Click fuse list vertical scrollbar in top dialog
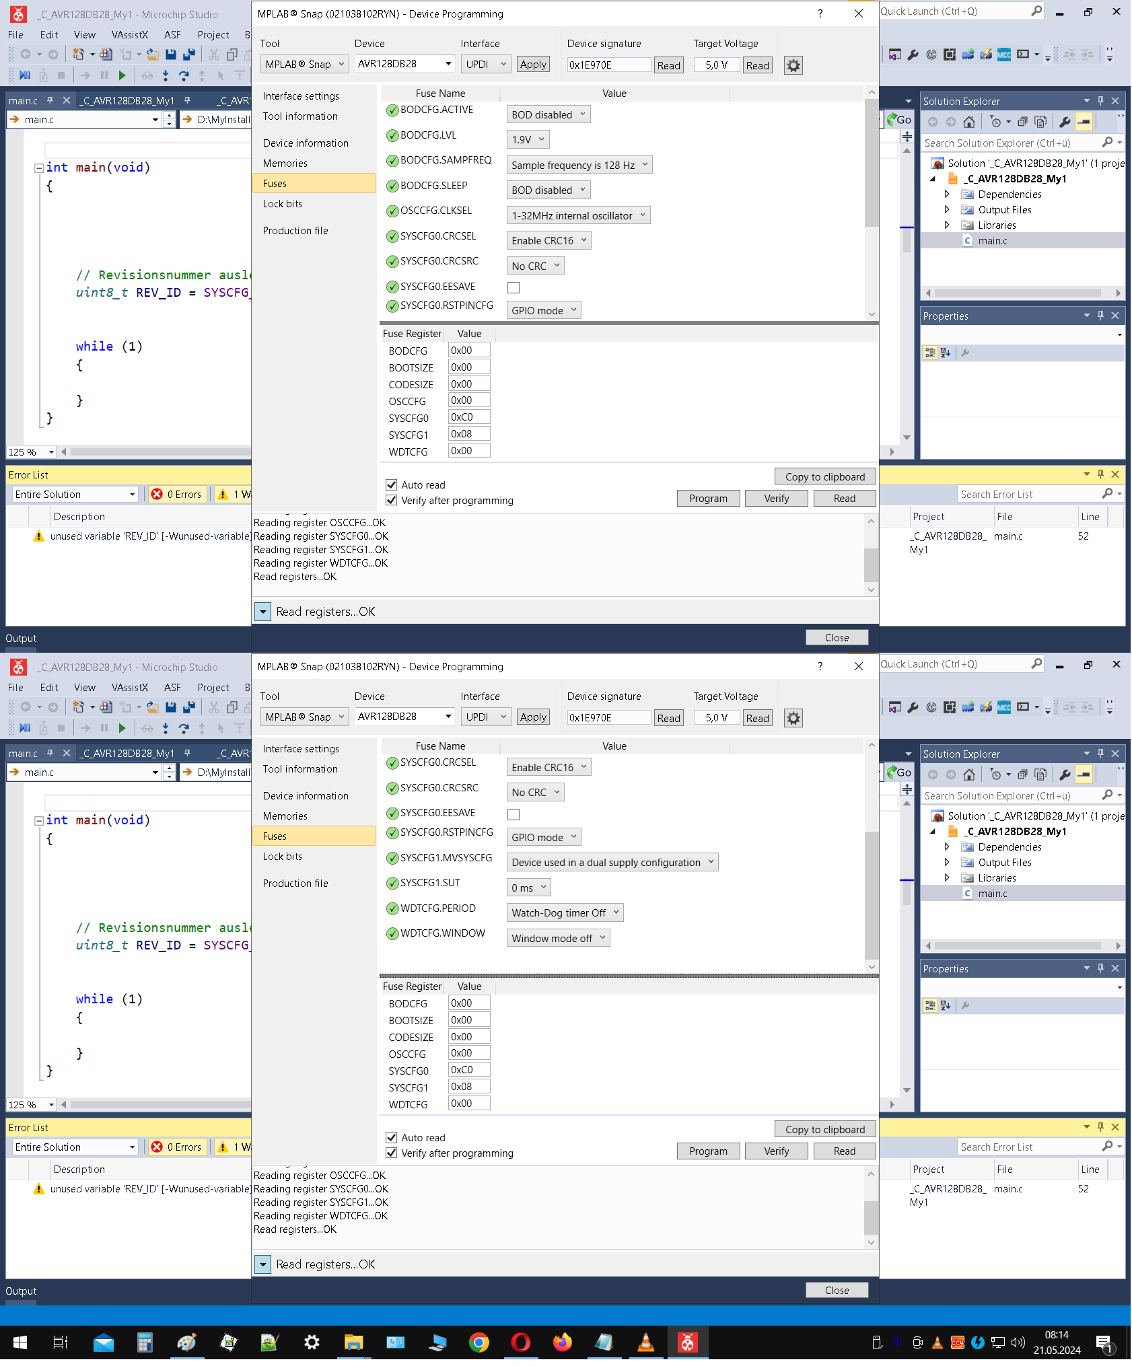The height and width of the screenshot is (1366, 1132). (x=872, y=163)
